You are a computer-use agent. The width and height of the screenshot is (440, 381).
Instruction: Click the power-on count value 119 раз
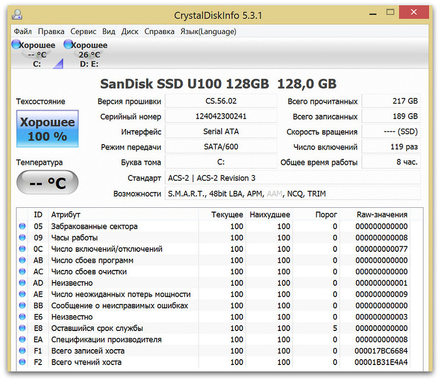(391, 147)
